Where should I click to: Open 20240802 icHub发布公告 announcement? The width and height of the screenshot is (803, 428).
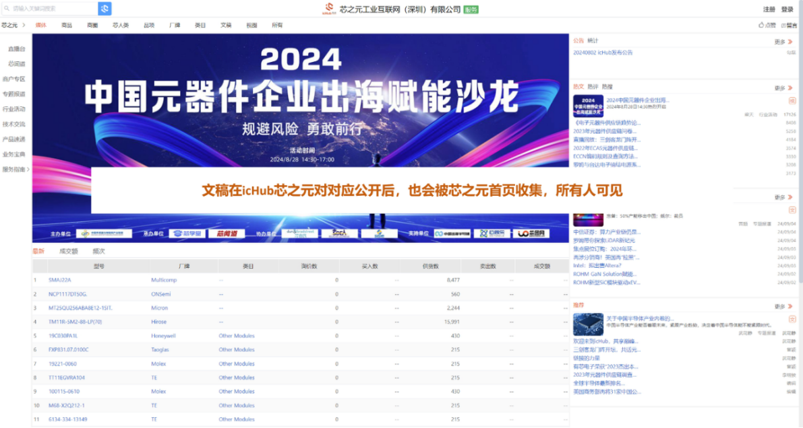pyautogui.click(x=603, y=52)
